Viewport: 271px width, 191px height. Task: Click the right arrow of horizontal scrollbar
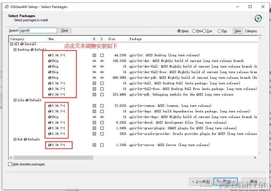pyautogui.click(x=255, y=158)
